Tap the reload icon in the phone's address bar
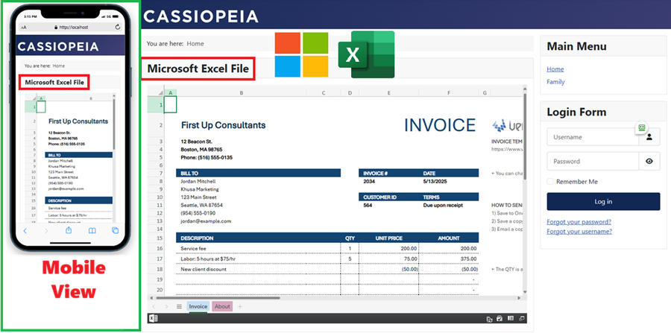The image size is (671, 333). pyautogui.click(x=118, y=27)
